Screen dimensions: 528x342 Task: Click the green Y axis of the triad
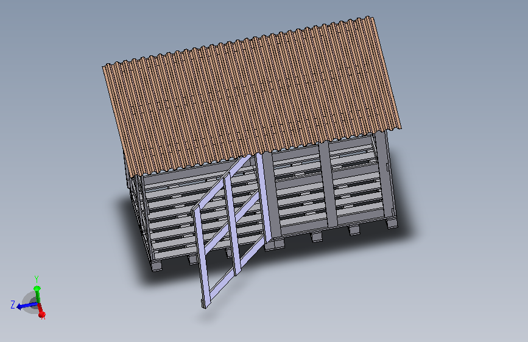pyautogui.click(x=37, y=295)
